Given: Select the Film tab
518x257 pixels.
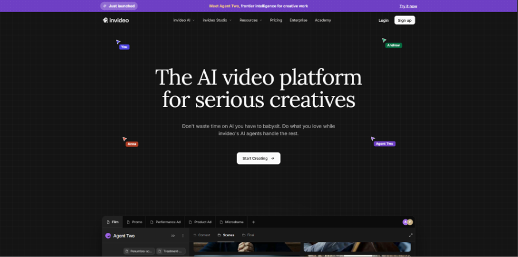Looking at the screenshot, I should [x=113, y=222].
